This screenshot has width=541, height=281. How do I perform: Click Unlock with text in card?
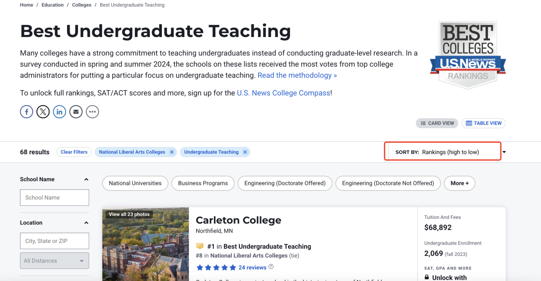(449, 277)
